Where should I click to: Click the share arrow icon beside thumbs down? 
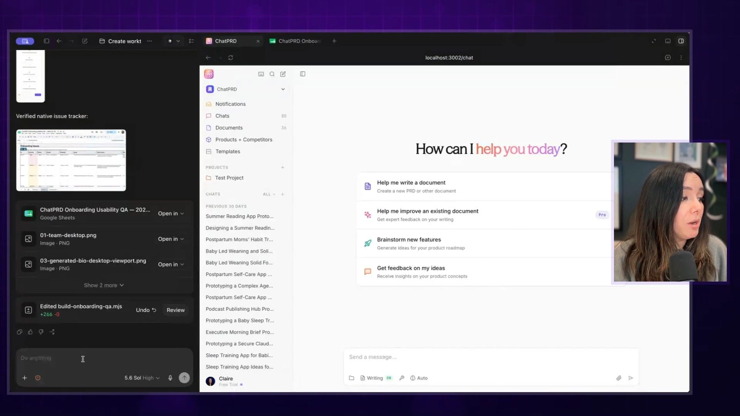[52, 332]
